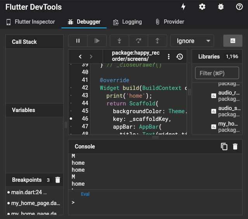Select the main.dart:24 breakpoint
This screenshot has height=219, width=248.
[35, 192]
